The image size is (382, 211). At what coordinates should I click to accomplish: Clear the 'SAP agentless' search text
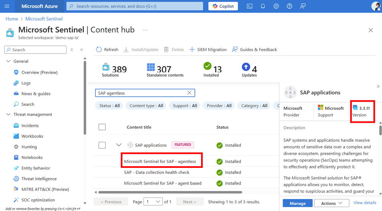(x=189, y=93)
